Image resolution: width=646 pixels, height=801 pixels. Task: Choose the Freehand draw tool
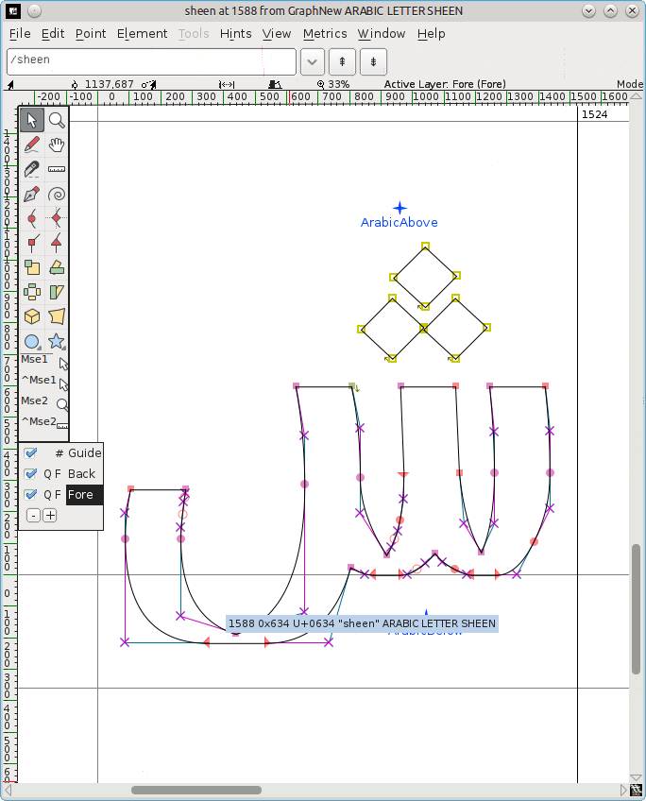coord(32,145)
